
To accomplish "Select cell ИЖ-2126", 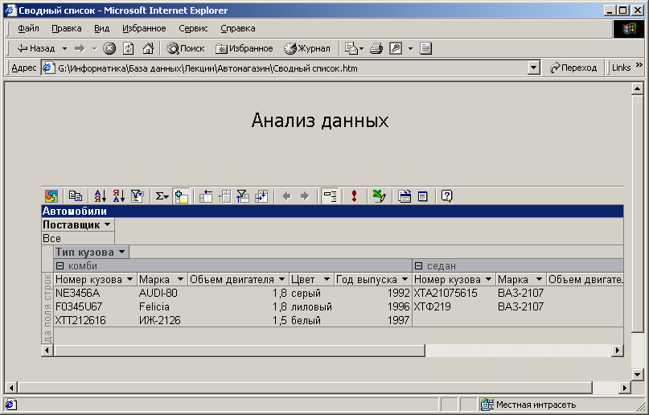I will [162, 320].
